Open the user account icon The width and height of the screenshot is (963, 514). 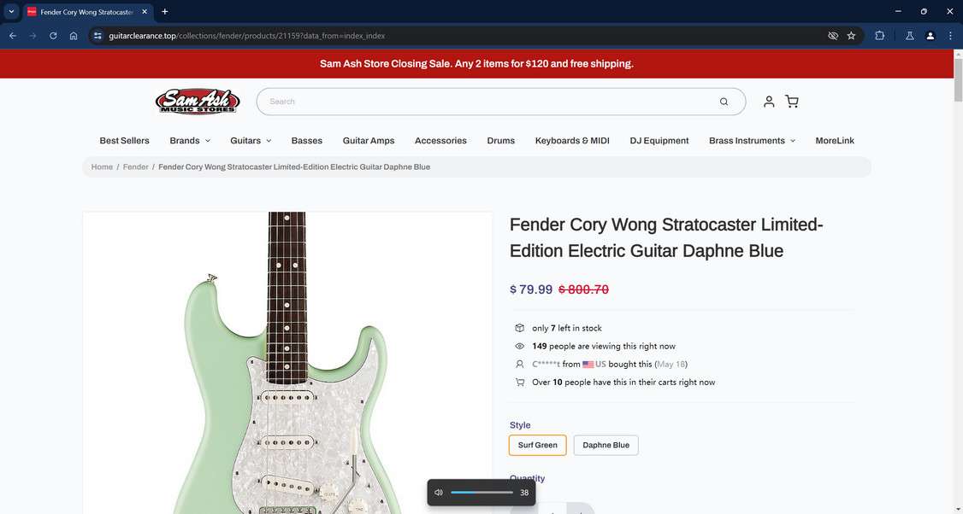point(768,102)
